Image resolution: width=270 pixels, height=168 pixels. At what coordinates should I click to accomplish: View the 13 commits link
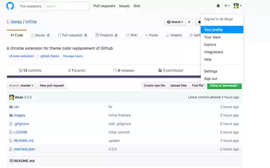[x=30, y=71]
